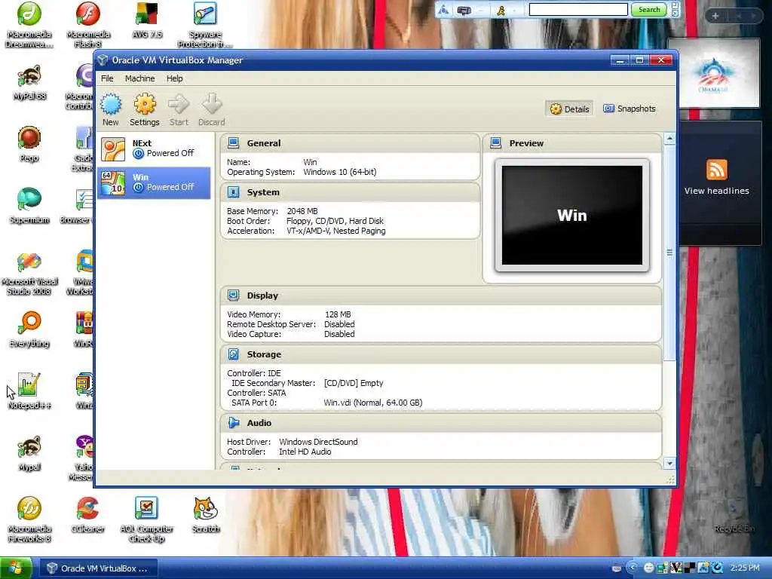Viewport: 772px width, 579px height.
Task: Click the Storage section disk icon
Action: click(234, 354)
